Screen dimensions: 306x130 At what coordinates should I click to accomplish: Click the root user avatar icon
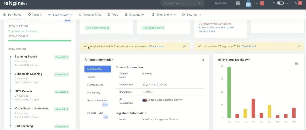click(248, 3)
